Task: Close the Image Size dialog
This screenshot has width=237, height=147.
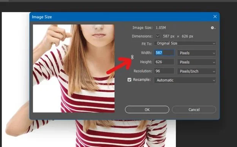Action: tap(215, 17)
